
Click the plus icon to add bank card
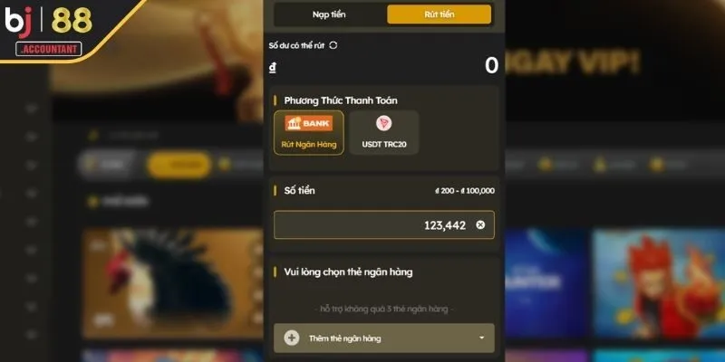point(291,338)
